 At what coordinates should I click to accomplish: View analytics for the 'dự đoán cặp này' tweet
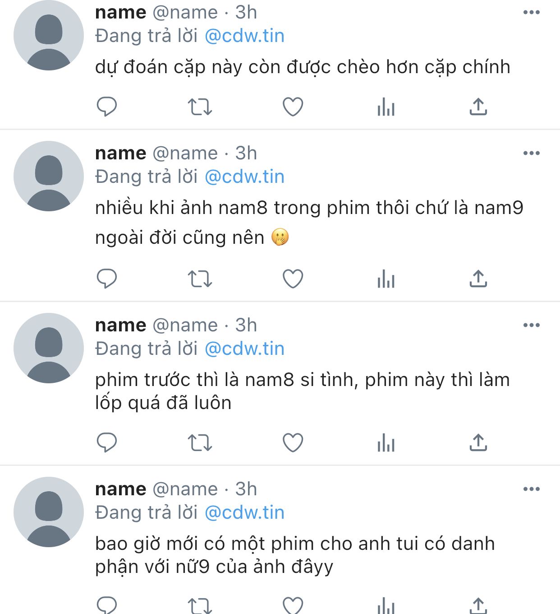click(x=386, y=107)
